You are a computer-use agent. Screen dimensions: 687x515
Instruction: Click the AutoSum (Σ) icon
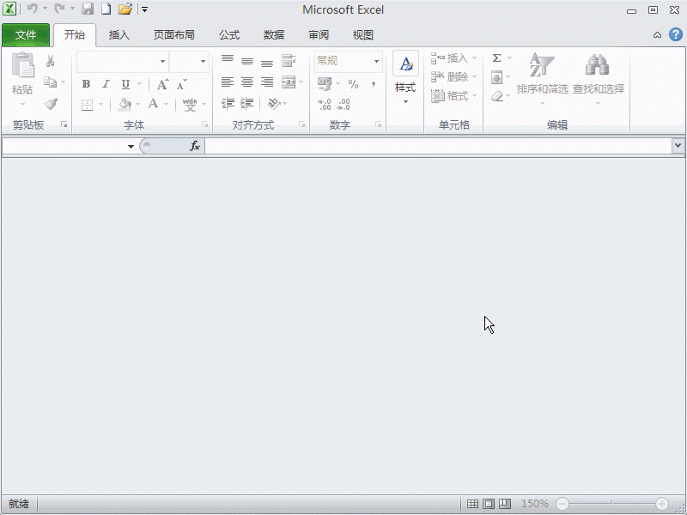point(495,58)
